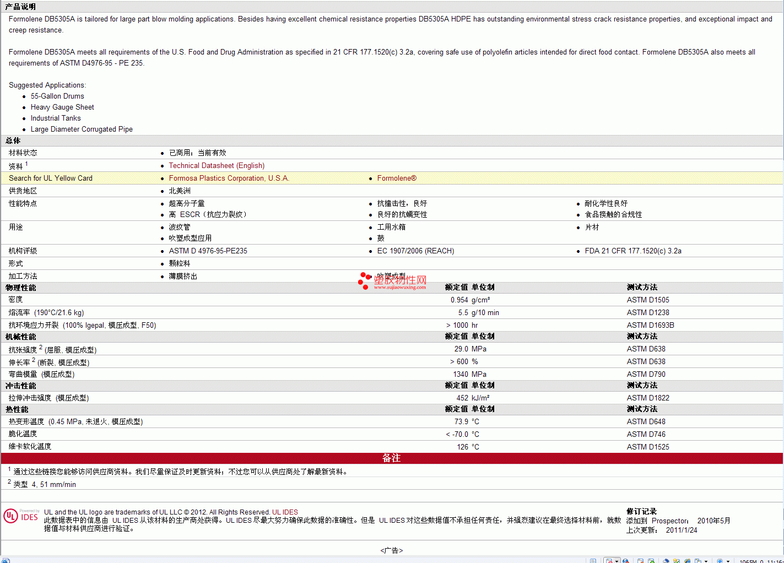
Task: Click the red 备注 notes banner
Action: tap(392, 458)
